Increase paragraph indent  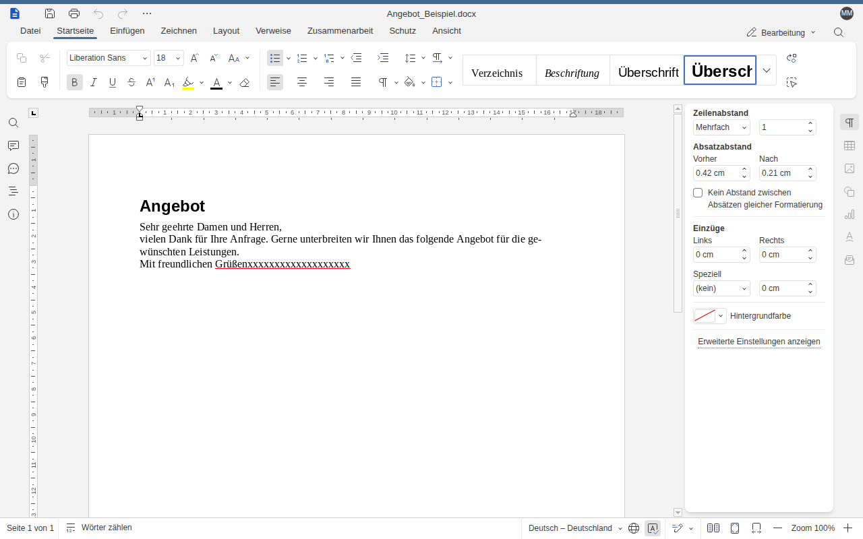(x=383, y=58)
